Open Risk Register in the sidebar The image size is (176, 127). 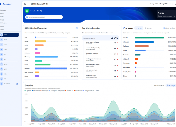[4, 23]
